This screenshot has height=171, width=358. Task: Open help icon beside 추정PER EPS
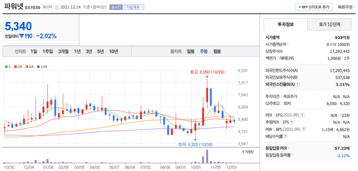[291, 122]
